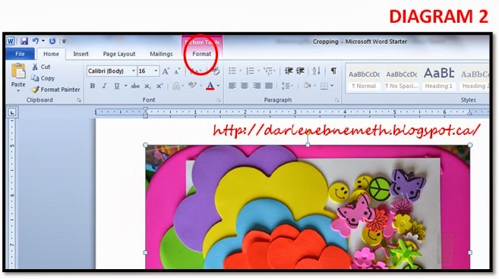
Task: Click the Numbering list icon
Action: tap(250, 71)
